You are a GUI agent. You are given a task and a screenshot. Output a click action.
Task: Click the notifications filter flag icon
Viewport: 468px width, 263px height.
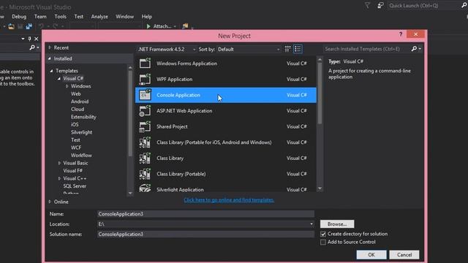(367, 5)
